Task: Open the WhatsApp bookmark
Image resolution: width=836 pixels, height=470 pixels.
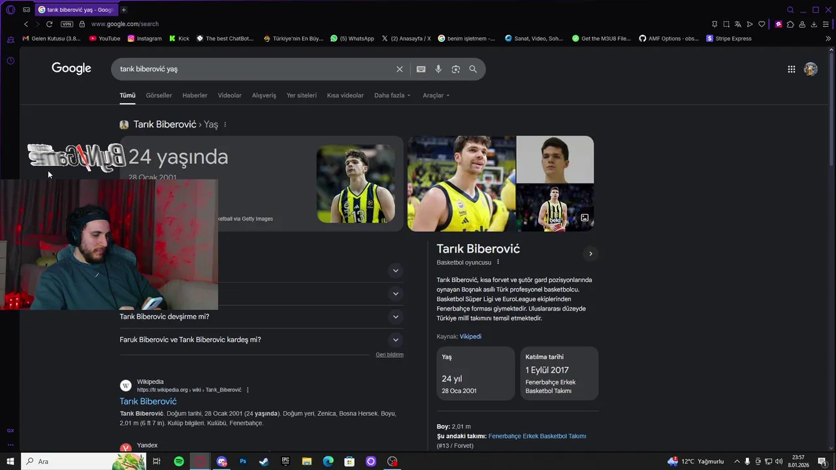Action: click(x=353, y=39)
